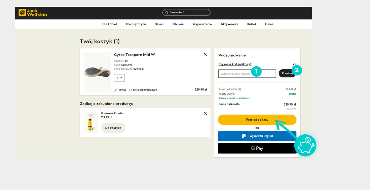Open Cyrox Texapore shoe product image
The height and width of the screenshot is (190, 370).
coord(97,72)
